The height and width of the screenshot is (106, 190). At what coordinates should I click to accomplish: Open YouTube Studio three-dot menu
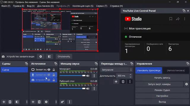(x=185, y=19)
